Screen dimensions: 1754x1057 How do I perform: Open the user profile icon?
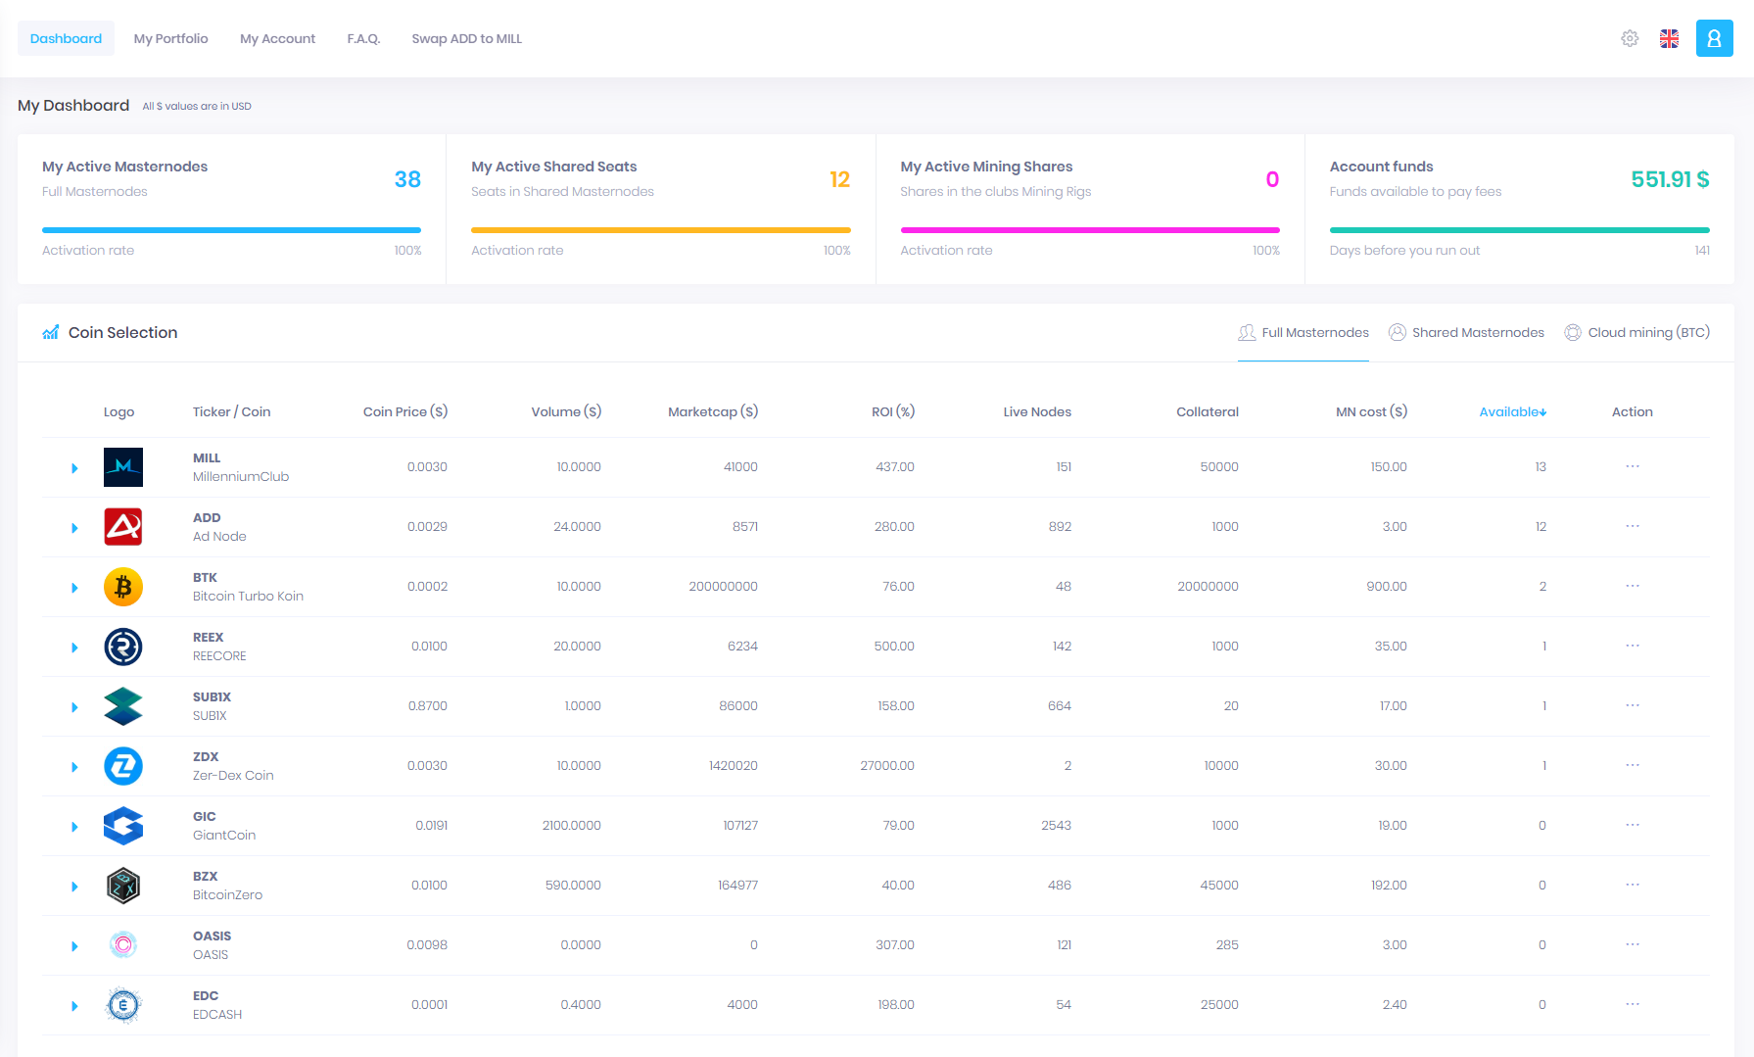[x=1714, y=38]
